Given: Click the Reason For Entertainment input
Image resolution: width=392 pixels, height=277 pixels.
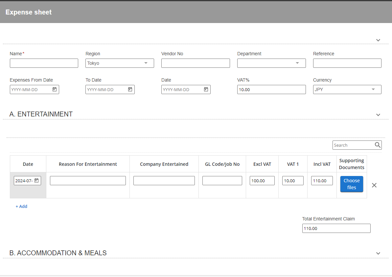Looking at the screenshot, I should click(x=88, y=181).
